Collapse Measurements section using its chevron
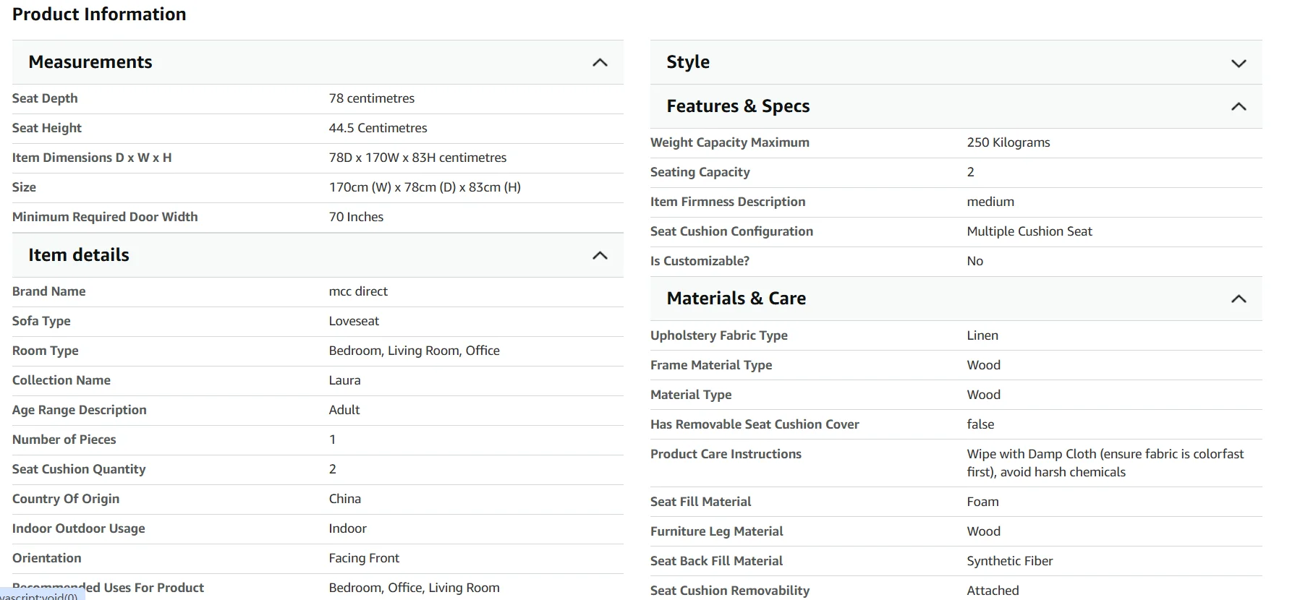Image resolution: width=1308 pixels, height=600 pixels. pos(600,63)
